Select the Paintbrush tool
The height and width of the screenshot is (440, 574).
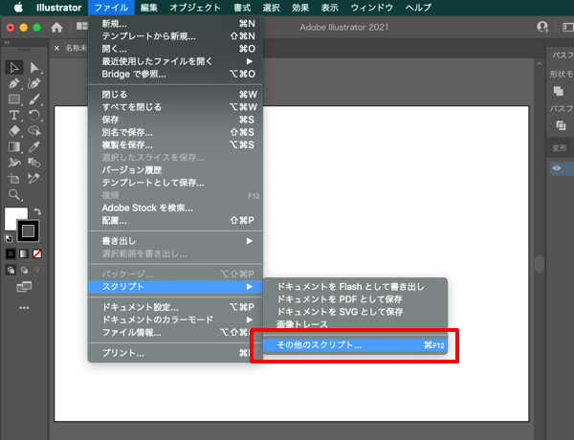coord(34,99)
